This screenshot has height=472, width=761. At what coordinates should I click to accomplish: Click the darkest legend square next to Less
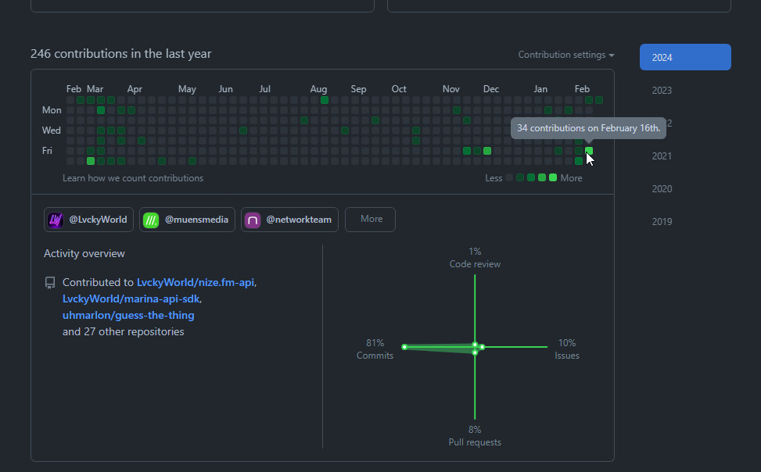pos(509,177)
